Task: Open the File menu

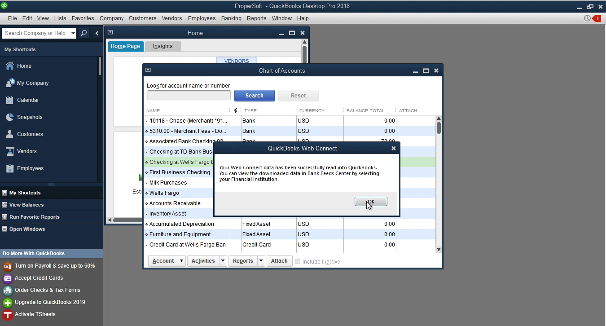Action: point(12,18)
